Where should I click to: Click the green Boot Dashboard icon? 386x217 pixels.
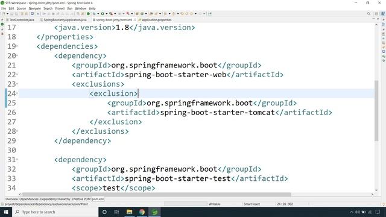[88, 14]
